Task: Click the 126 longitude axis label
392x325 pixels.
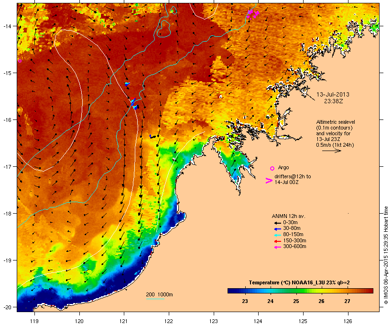Action: tap(348, 321)
